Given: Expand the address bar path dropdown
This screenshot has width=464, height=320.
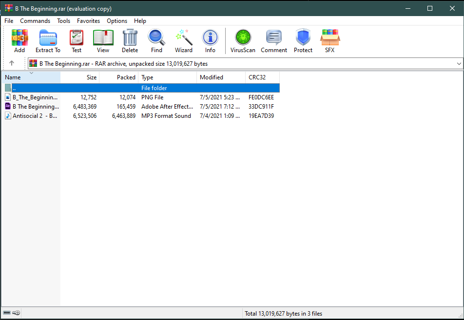Looking at the screenshot, I should [x=459, y=64].
